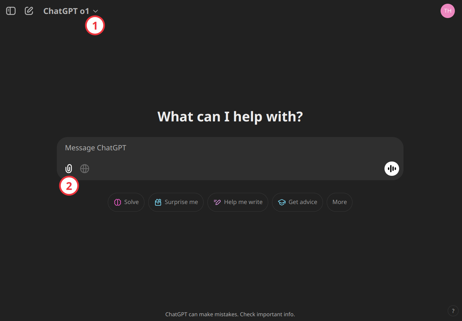Start a new chat with the pencil icon
This screenshot has width=462, height=321.
click(29, 11)
